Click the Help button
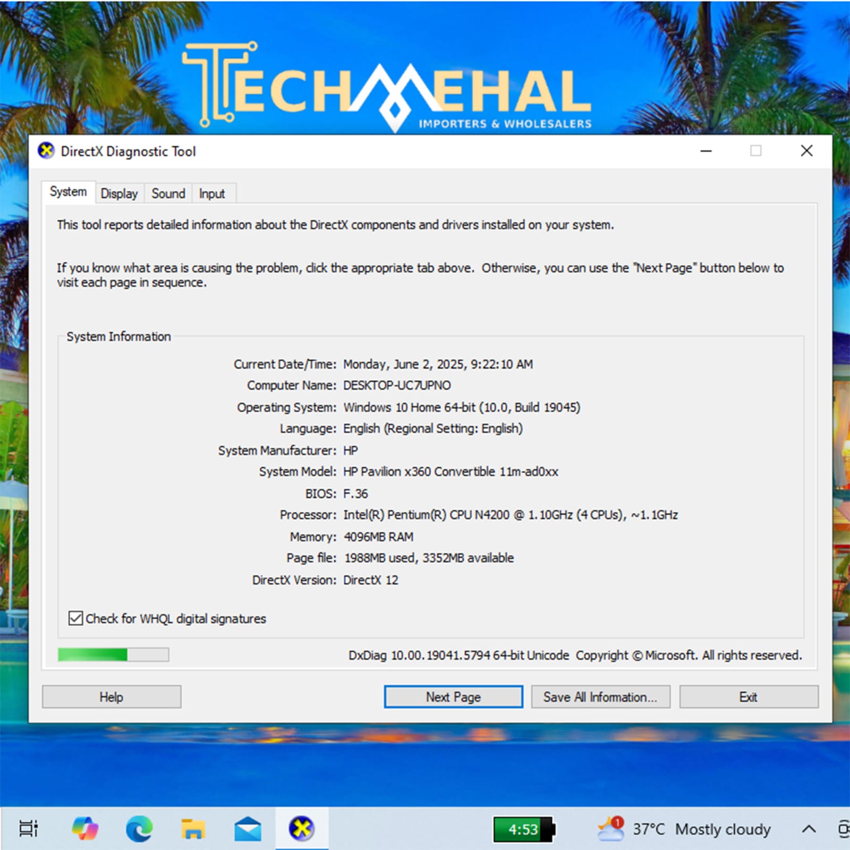The height and width of the screenshot is (850, 850). click(x=112, y=696)
